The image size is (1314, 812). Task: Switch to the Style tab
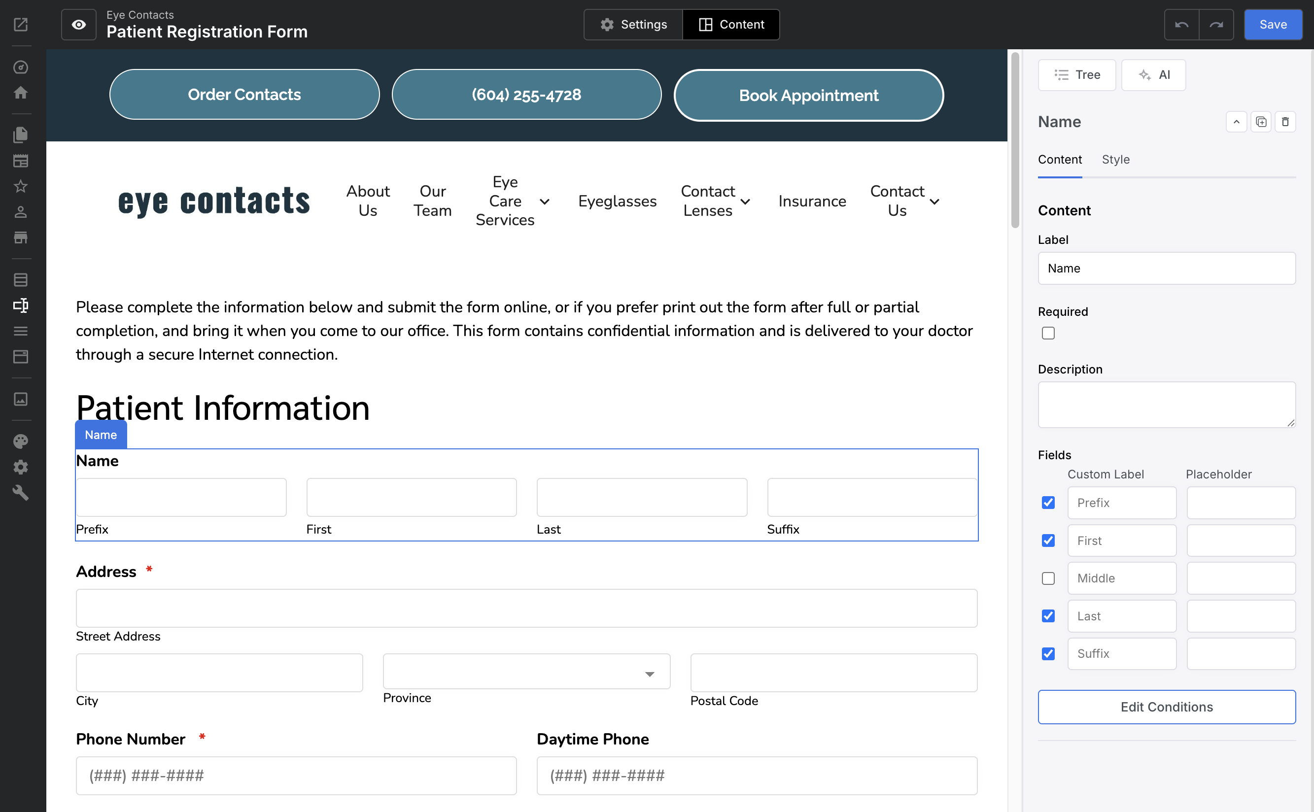pos(1115,160)
